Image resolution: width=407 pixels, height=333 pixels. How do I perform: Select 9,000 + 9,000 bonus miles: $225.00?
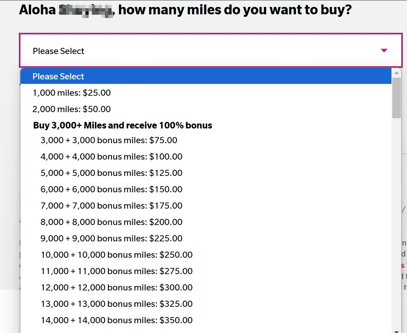[111, 239]
